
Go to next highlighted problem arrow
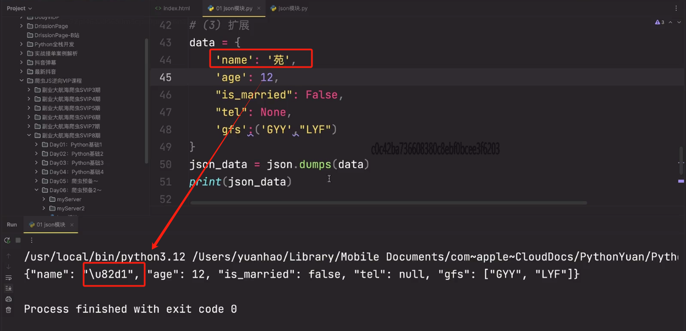click(679, 23)
